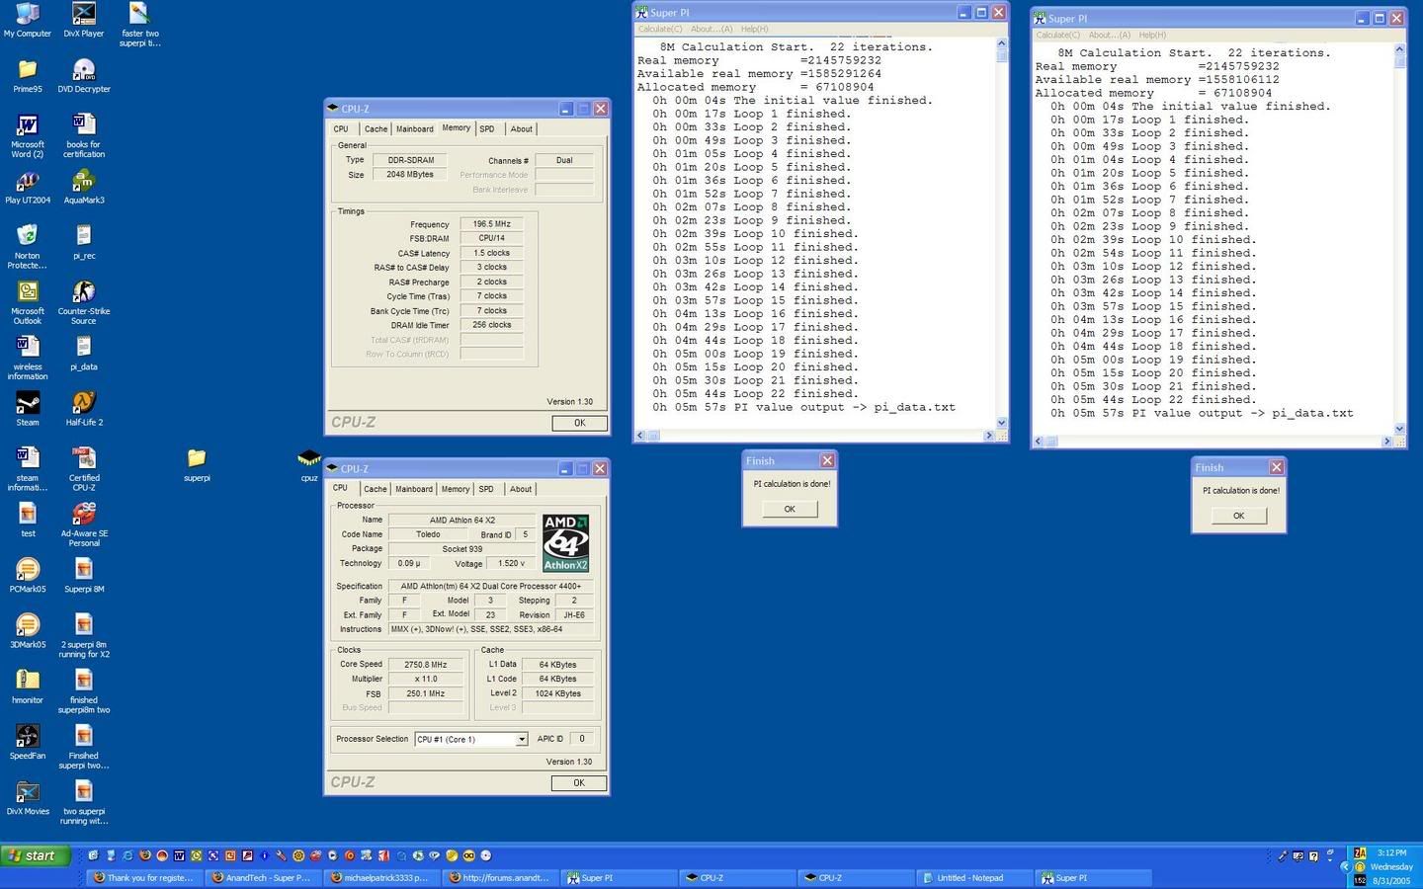Launch SpeedFan desktop icon
Image resolution: width=1423 pixels, height=889 pixels.
(28, 742)
